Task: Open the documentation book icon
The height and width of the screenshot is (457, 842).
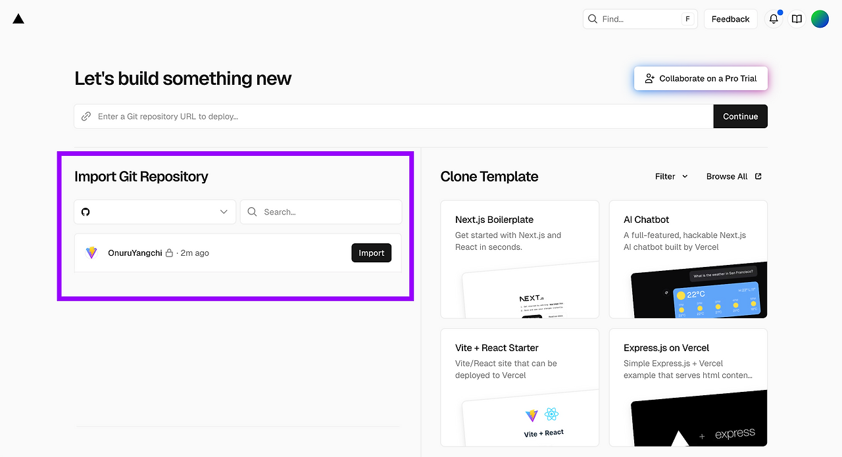Action: [x=797, y=19]
